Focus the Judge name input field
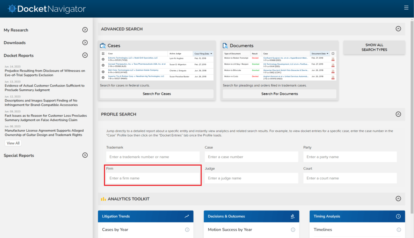Viewport: 414px width, 238px height. click(x=251, y=178)
